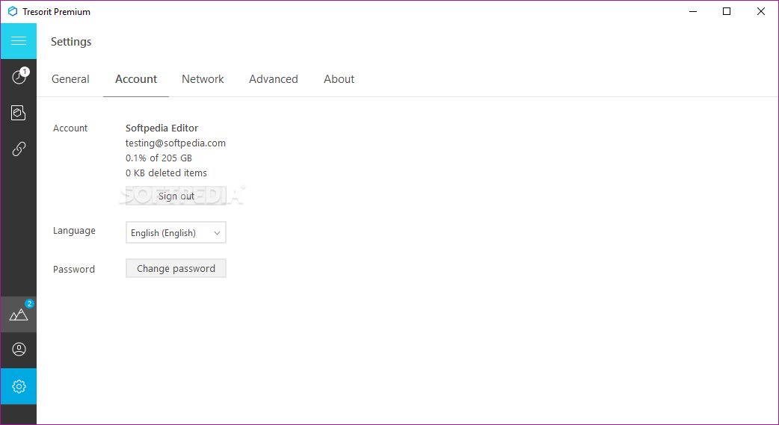Click the mountains upgrade icon with badge 2
The image size is (779, 425).
pyautogui.click(x=19, y=314)
